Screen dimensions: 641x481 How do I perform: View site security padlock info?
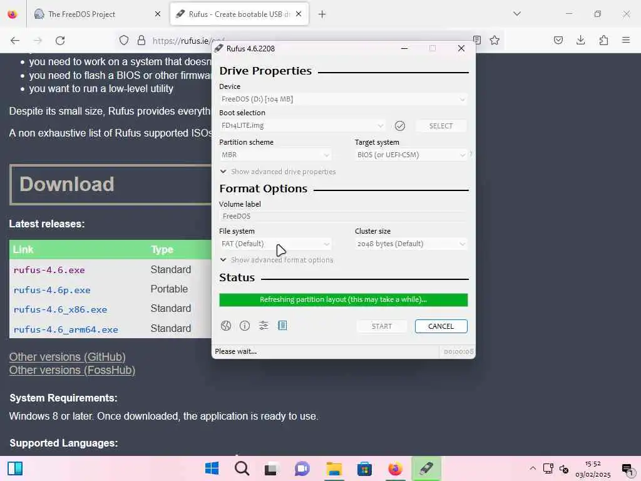(x=141, y=40)
